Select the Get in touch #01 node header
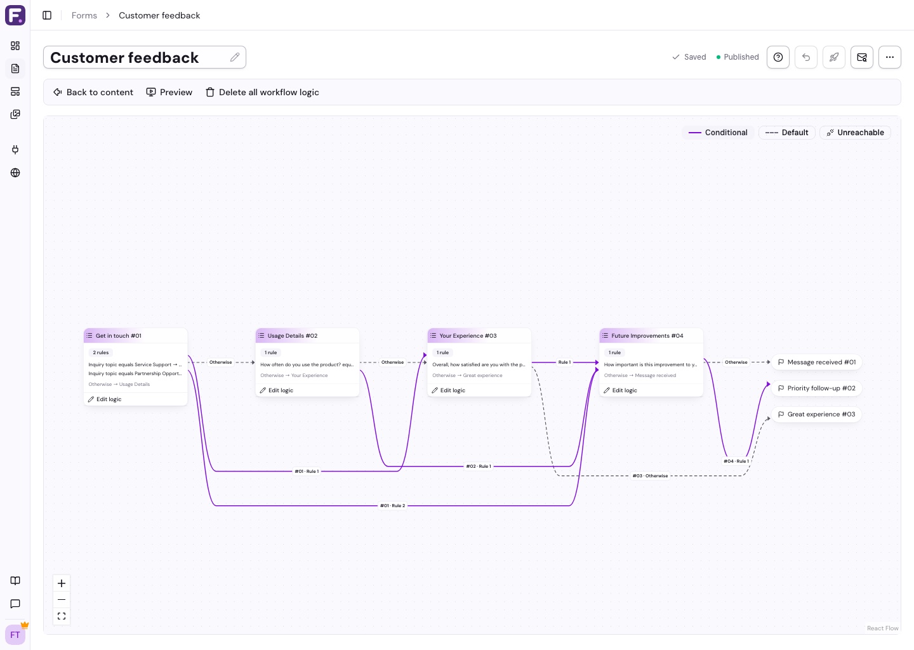The image size is (914, 650). (x=136, y=336)
